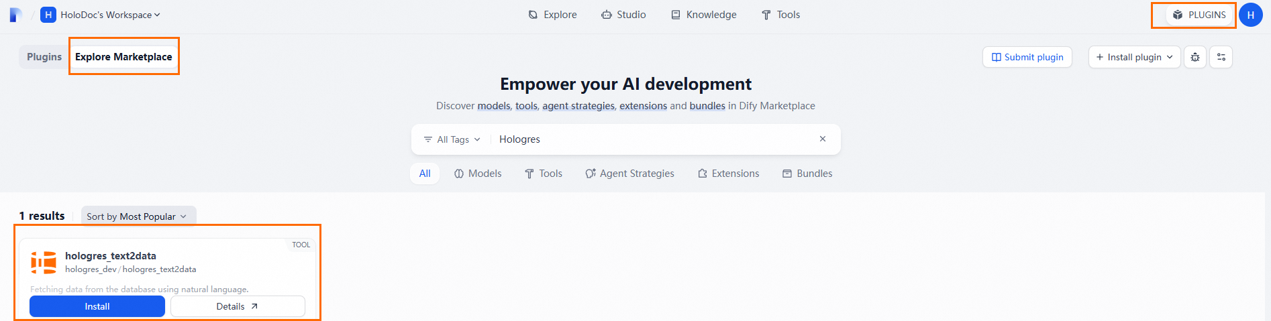Open the Studio section

pos(623,15)
